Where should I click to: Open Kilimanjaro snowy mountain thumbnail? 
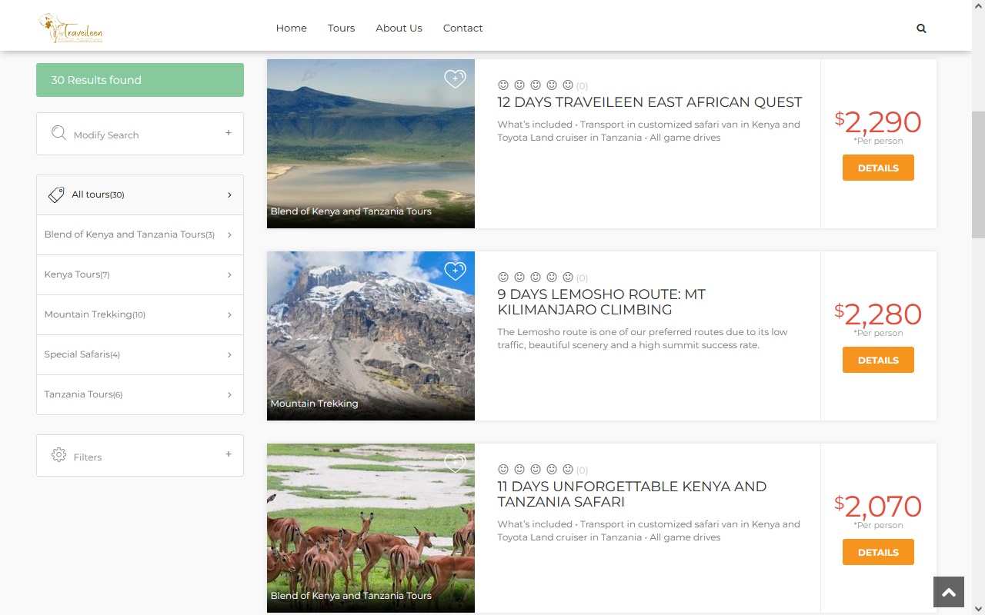pos(371,336)
